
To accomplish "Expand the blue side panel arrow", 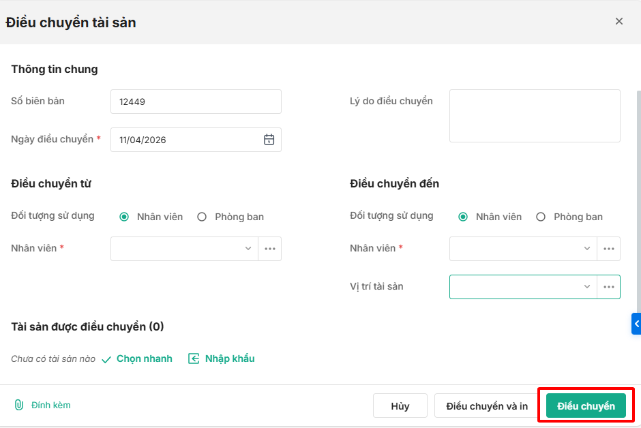I will tap(636, 324).
